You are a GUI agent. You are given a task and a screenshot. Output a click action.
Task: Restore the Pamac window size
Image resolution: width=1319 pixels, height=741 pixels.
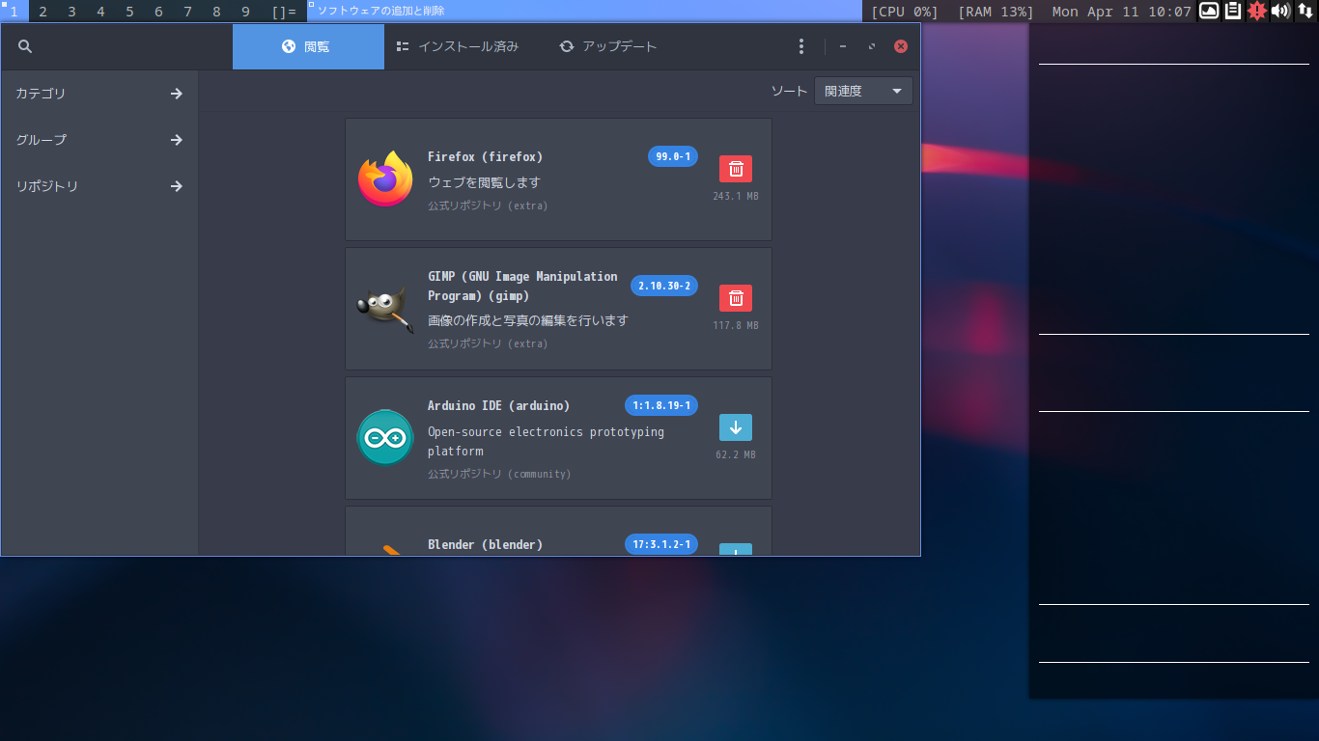872,46
